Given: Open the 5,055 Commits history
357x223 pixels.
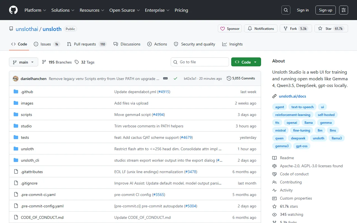Looking at the screenshot, I should tap(241, 78).
